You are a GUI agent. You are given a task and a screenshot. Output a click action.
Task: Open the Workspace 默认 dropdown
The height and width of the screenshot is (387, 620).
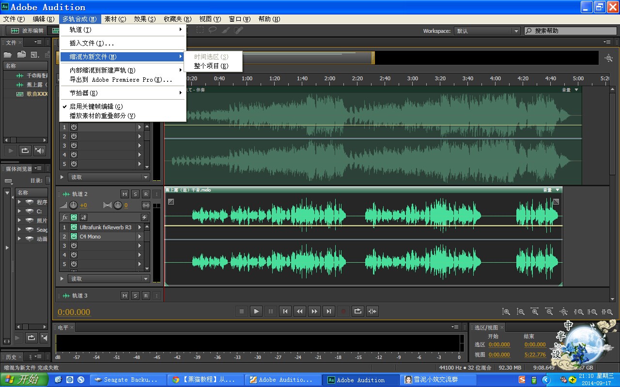click(x=487, y=31)
